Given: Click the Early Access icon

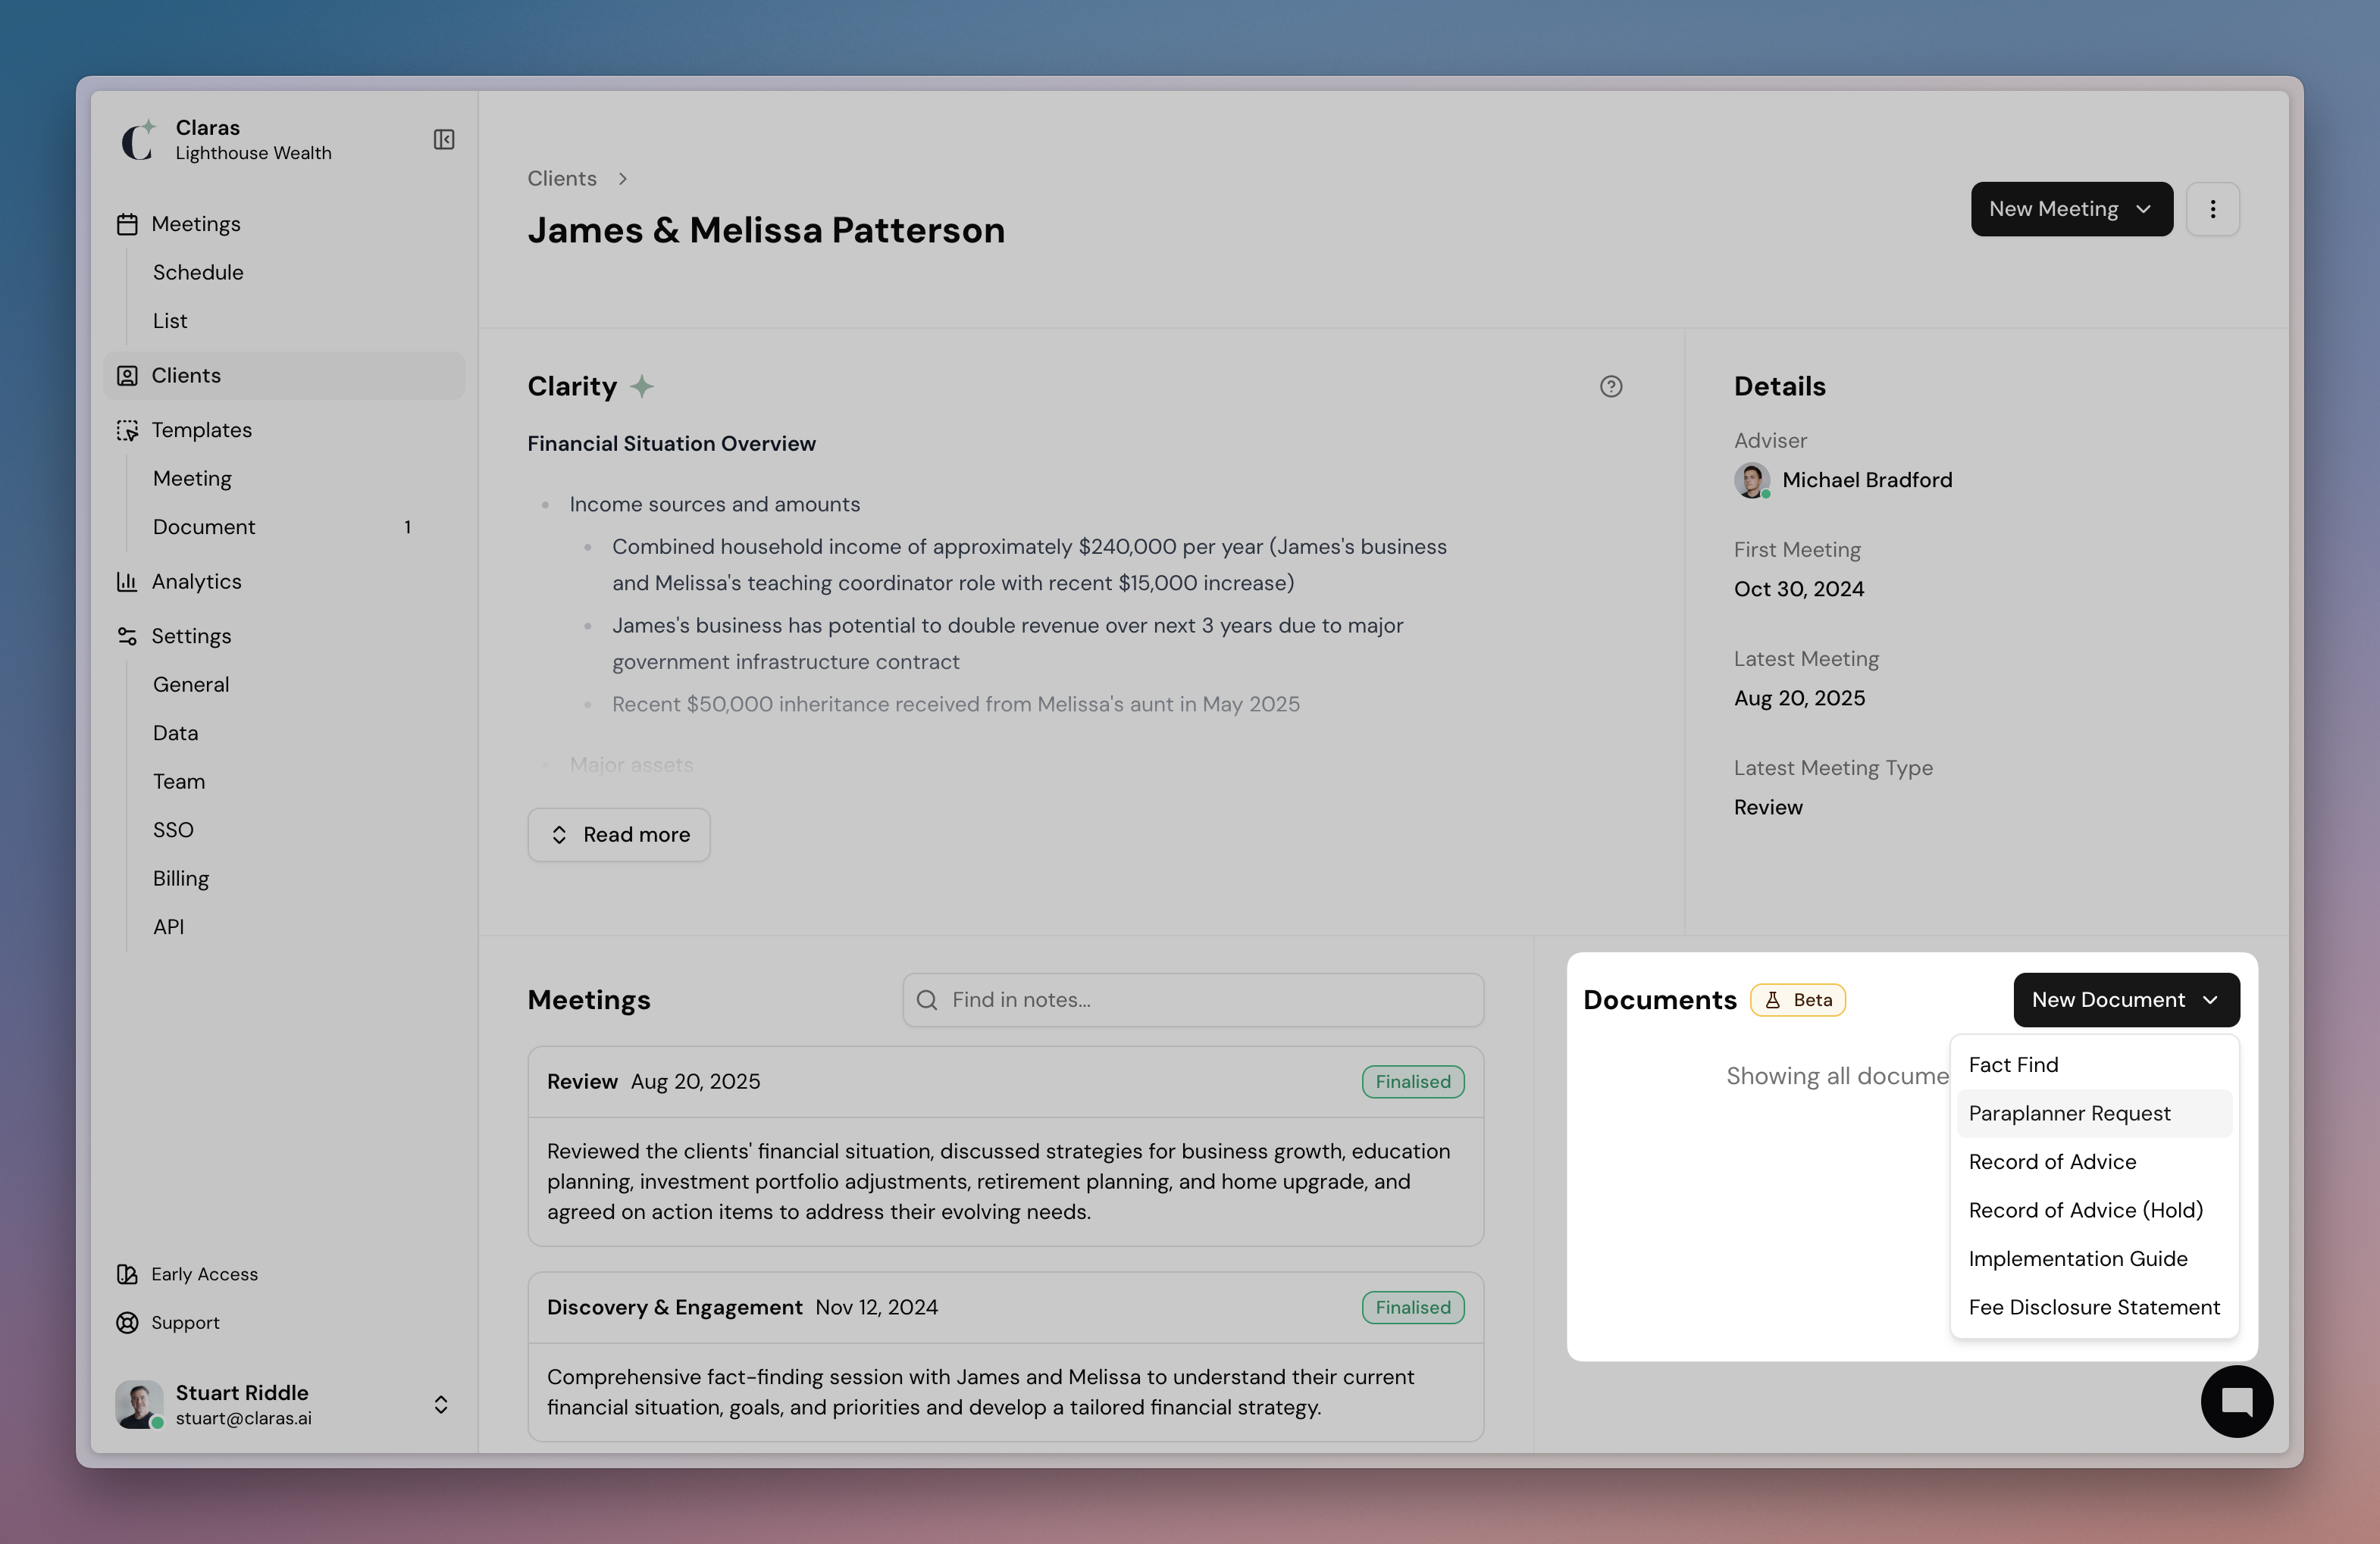Looking at the screenshot, I should [127, 1274].
